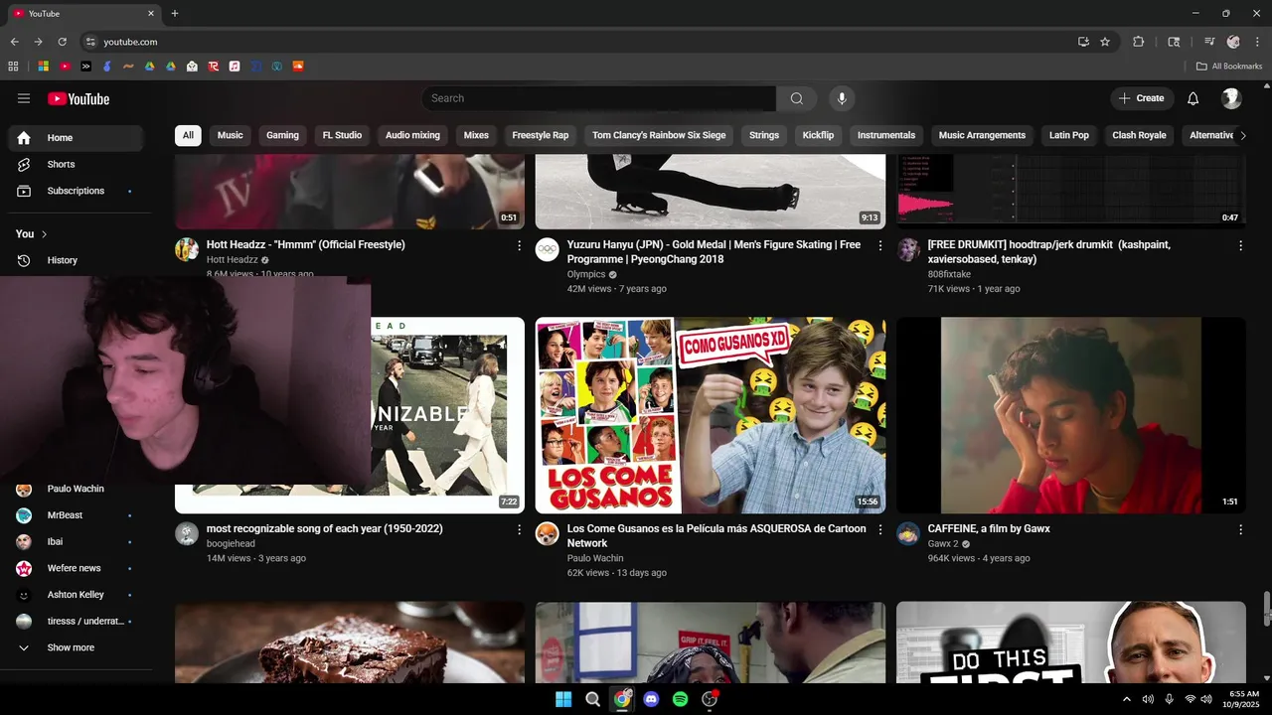Click Gawx 2 channel avatar
Viewport: 1272px width, 715px height.
click(x=908, y=533)
